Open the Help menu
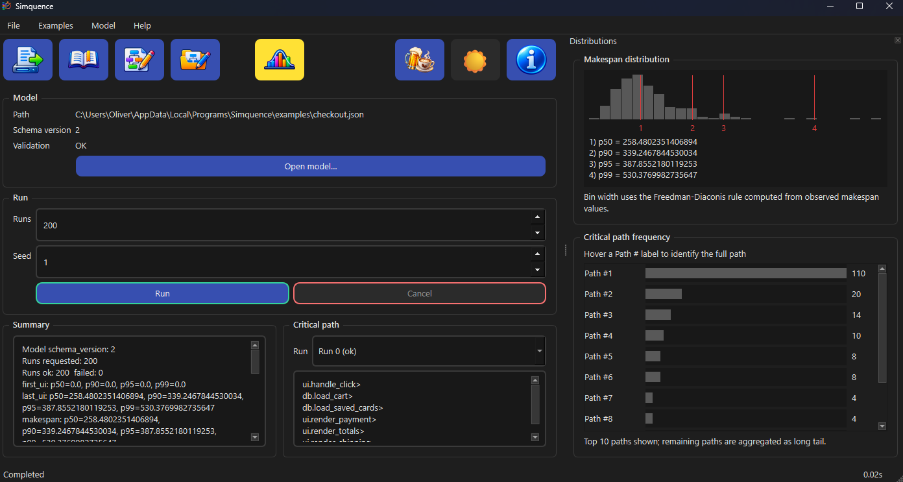 (142, 26)
